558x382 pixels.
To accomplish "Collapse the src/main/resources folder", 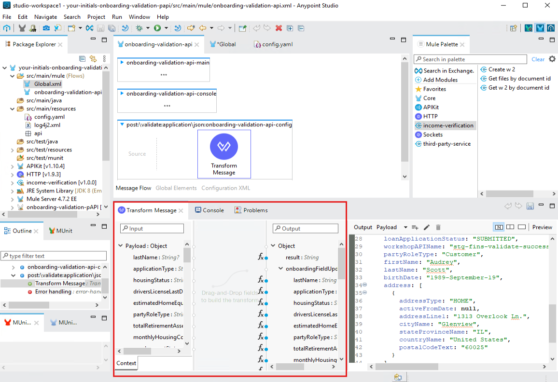I will pyautogui.click(x=13, y=109).
